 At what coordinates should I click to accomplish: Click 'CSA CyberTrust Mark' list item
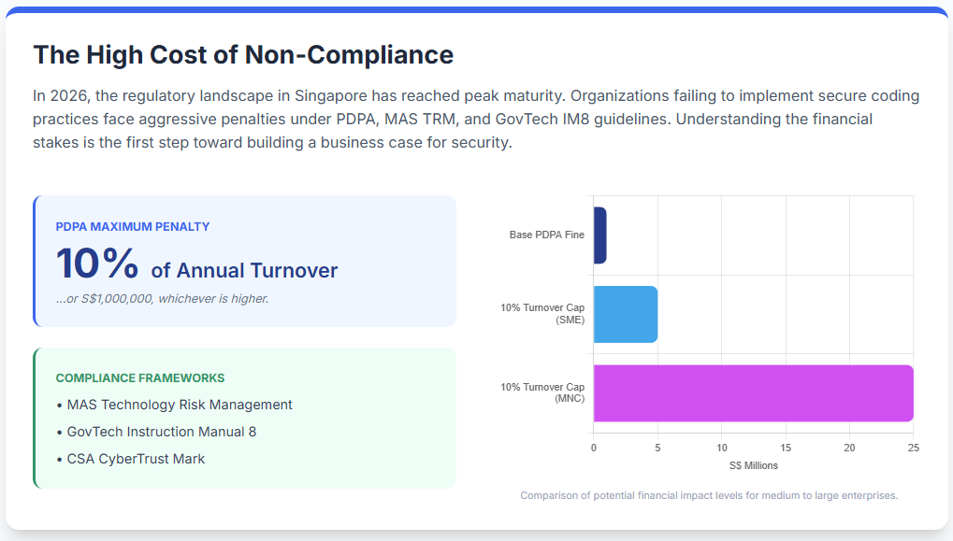(x=131, y=459)
